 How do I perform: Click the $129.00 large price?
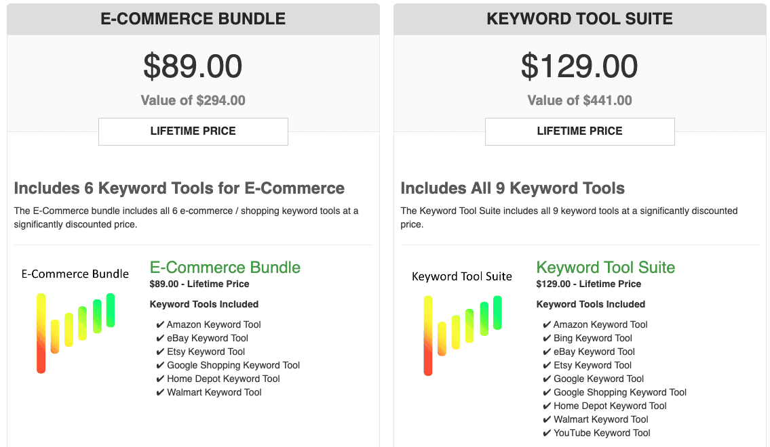579,66
